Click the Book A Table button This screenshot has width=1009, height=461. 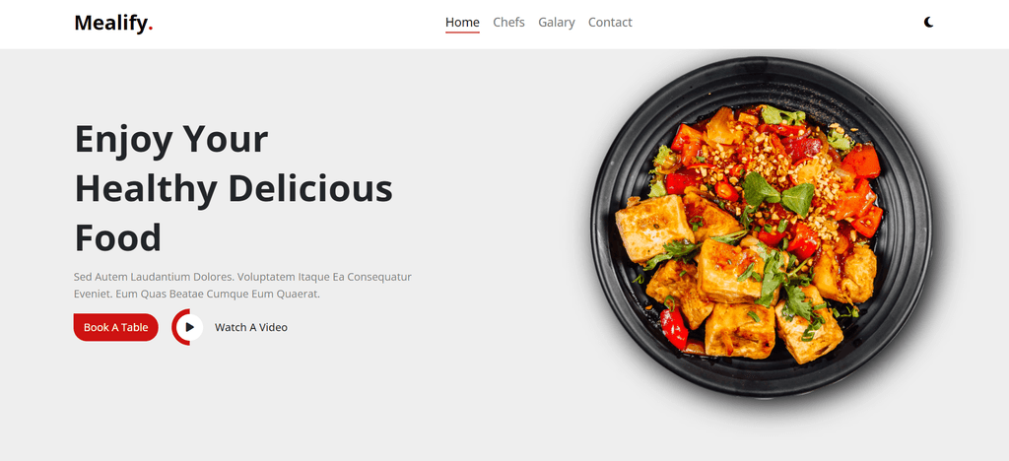pos(116,327)
